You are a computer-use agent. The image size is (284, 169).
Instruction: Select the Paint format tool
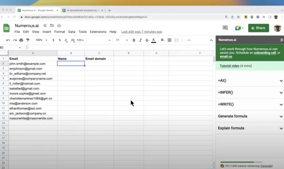(28, 40)
